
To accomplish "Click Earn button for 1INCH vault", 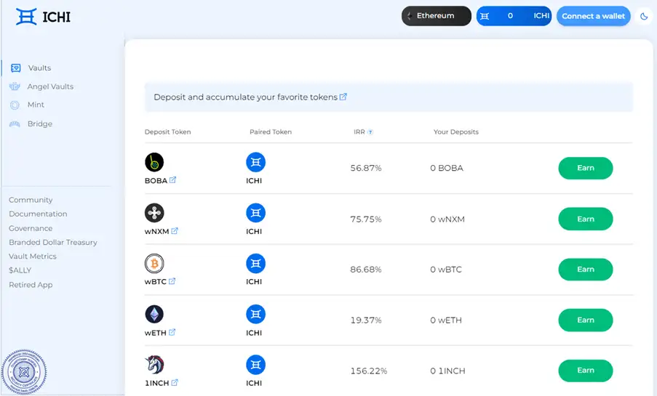I will point(585,371).
